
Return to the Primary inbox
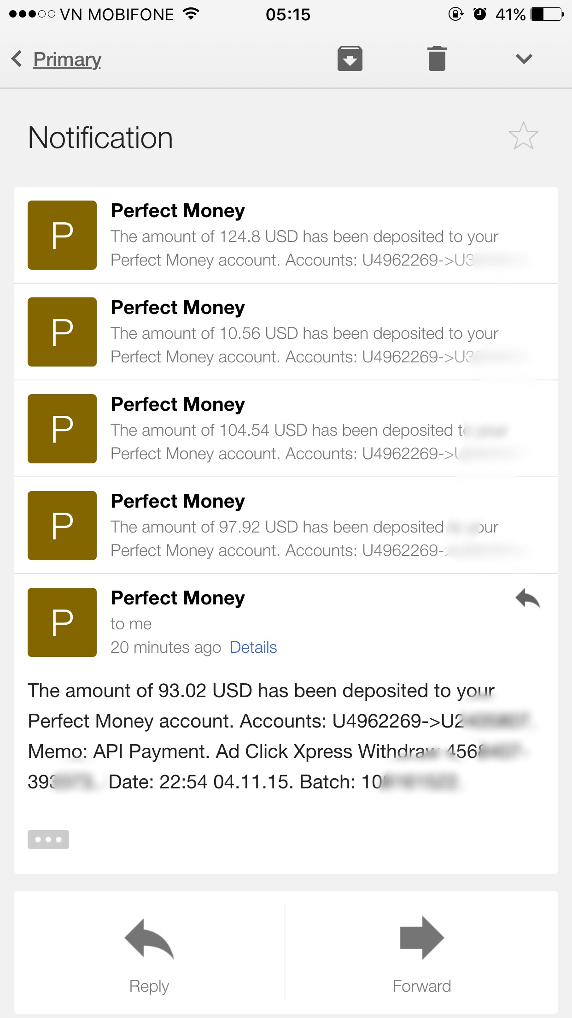(x=67, y=59)
